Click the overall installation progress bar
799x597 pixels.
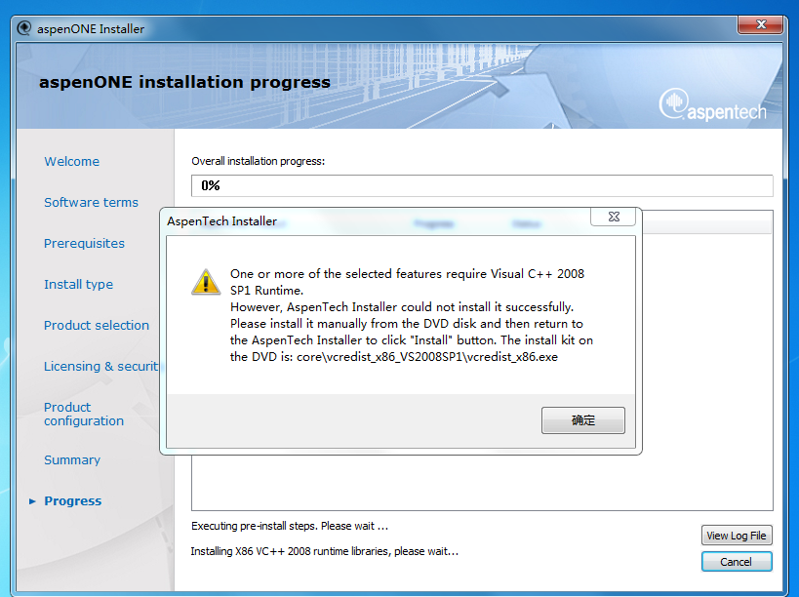pyautogui.click(x=482, y=185)
